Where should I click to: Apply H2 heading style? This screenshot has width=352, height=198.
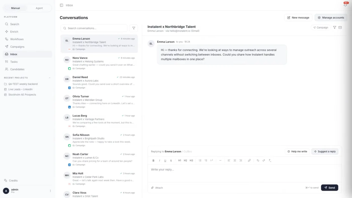pos(185,160)
